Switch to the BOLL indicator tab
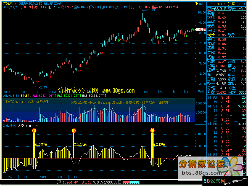Viewport: 248px width, 186px height. [x=27, y=177]
